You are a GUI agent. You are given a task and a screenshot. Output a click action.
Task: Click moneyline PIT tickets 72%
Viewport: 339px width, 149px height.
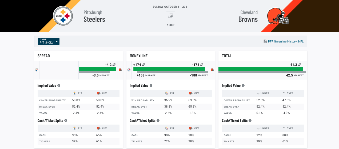pos(167,142)
